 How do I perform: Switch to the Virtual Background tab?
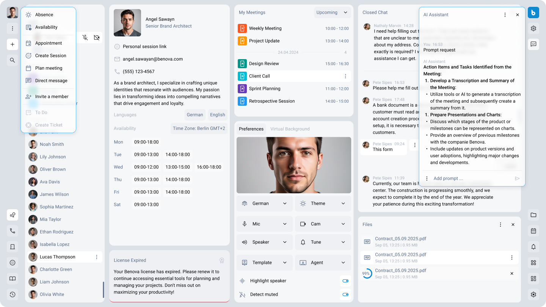(290, 129)
